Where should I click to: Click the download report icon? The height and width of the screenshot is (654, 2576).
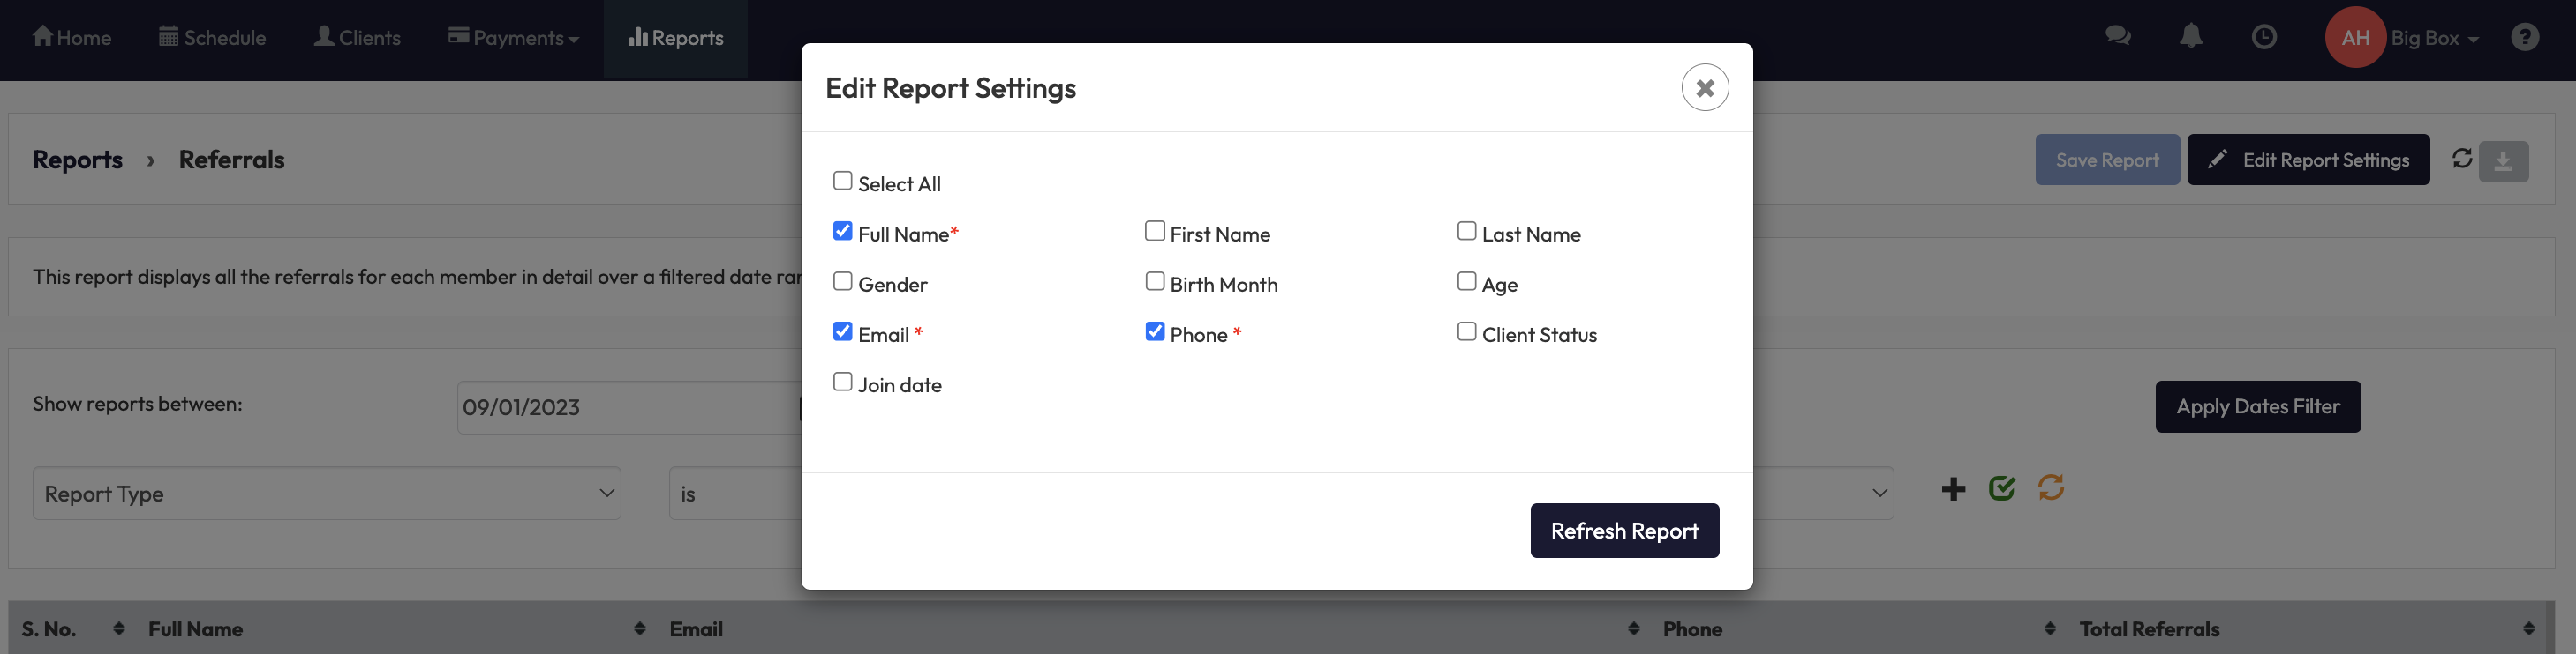(x=2502, y=160)
